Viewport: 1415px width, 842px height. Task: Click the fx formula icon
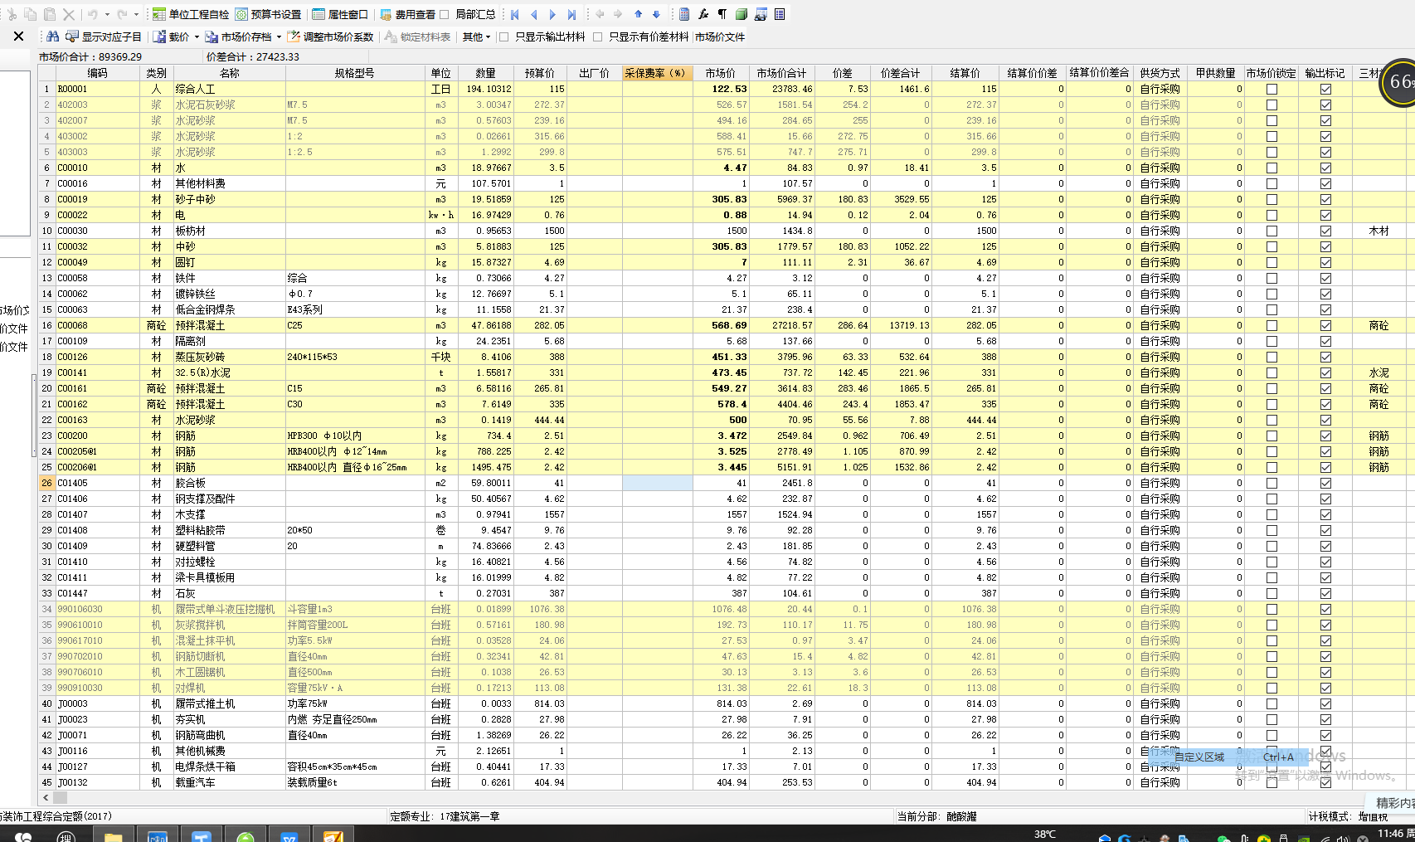click(703, 14)
